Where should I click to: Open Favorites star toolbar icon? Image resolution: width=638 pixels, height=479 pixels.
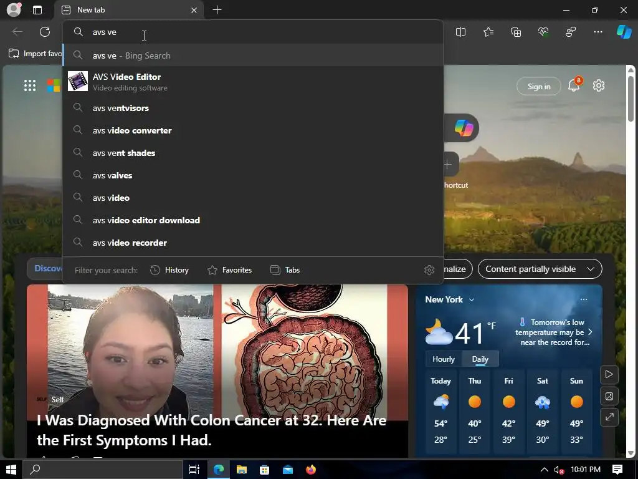click(488, 32)
